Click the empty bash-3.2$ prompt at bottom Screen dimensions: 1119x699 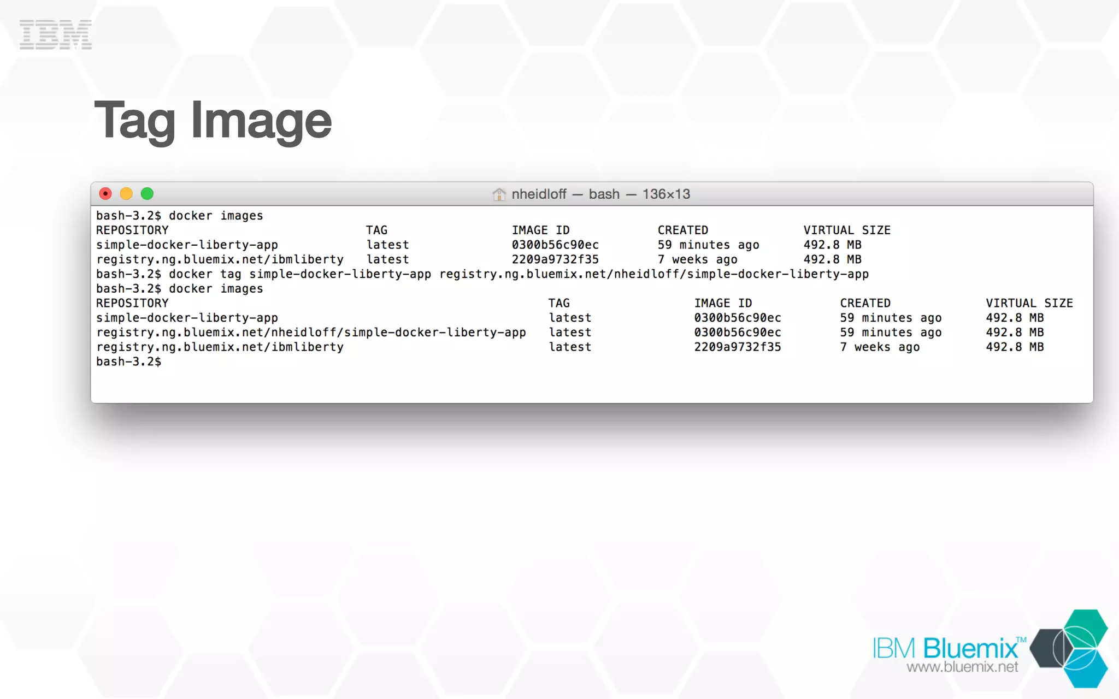[129, 362]
